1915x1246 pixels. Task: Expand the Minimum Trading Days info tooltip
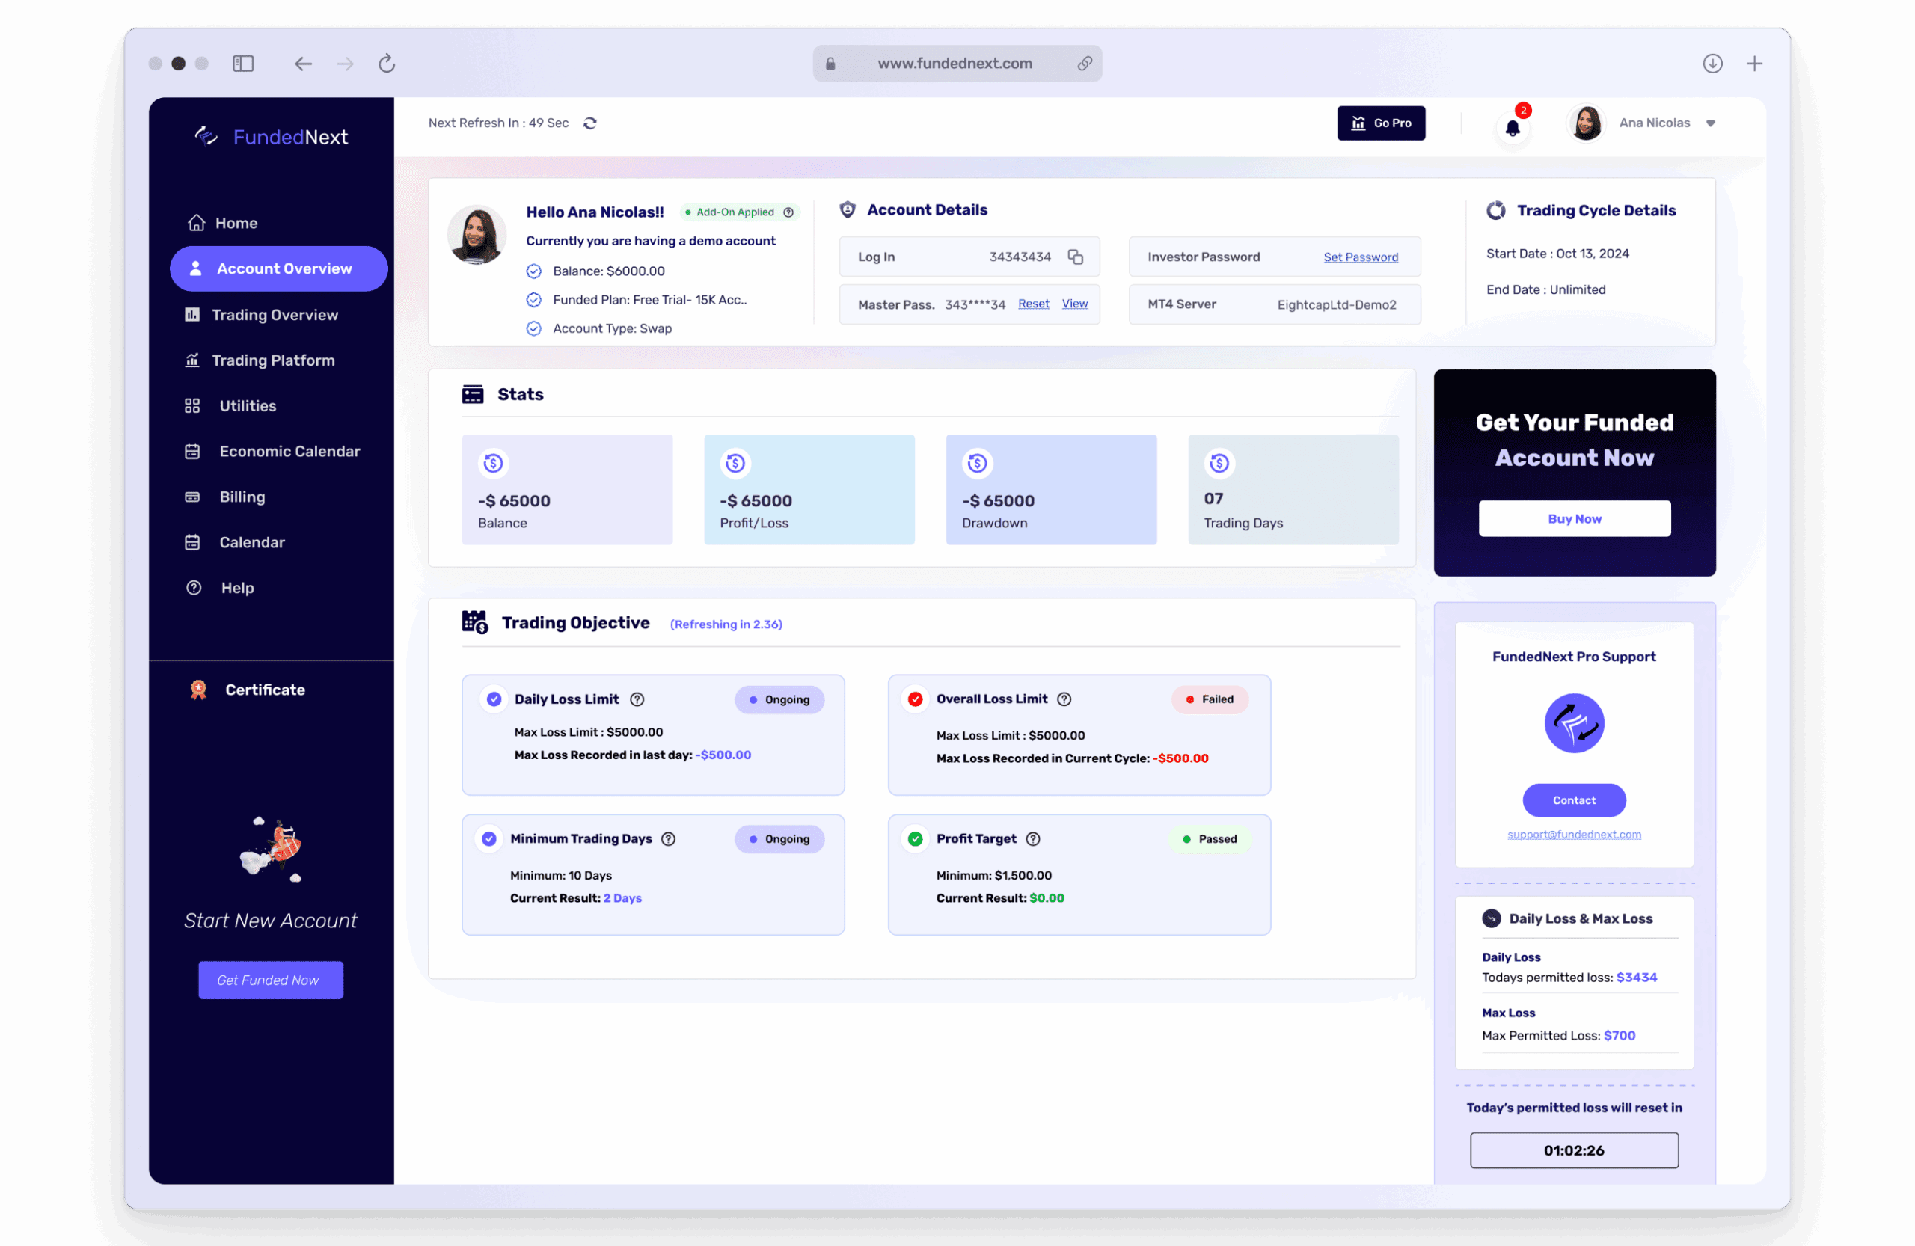670,838
